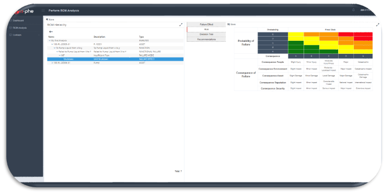Click the Dashboard icon in the sidebar
This screenshot has height=194, width=391.
pos(10,21)
